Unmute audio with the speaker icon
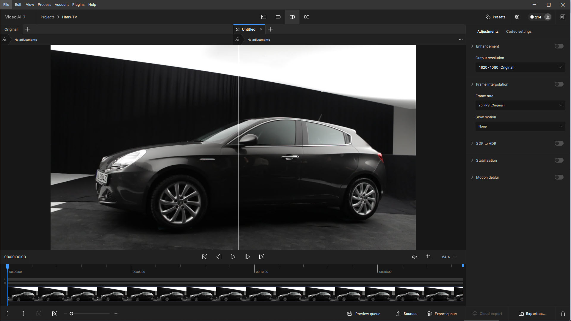Screen dimensions: 571x321 tap(414, 257)
